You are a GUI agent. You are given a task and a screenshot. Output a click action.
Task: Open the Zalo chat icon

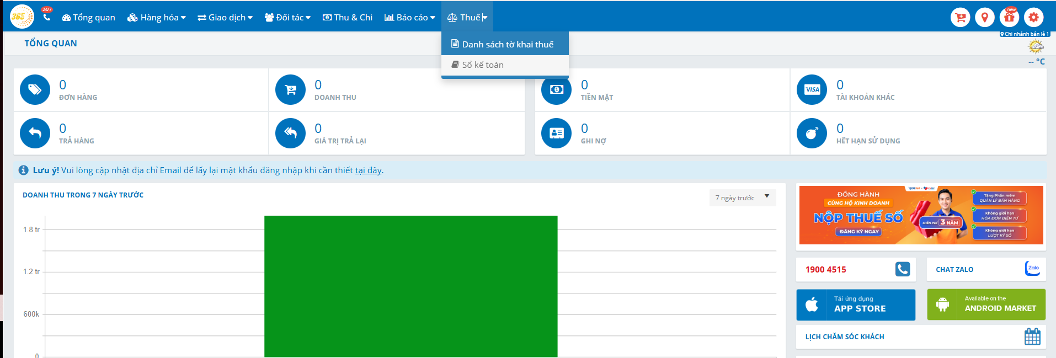pos(1032,269)
